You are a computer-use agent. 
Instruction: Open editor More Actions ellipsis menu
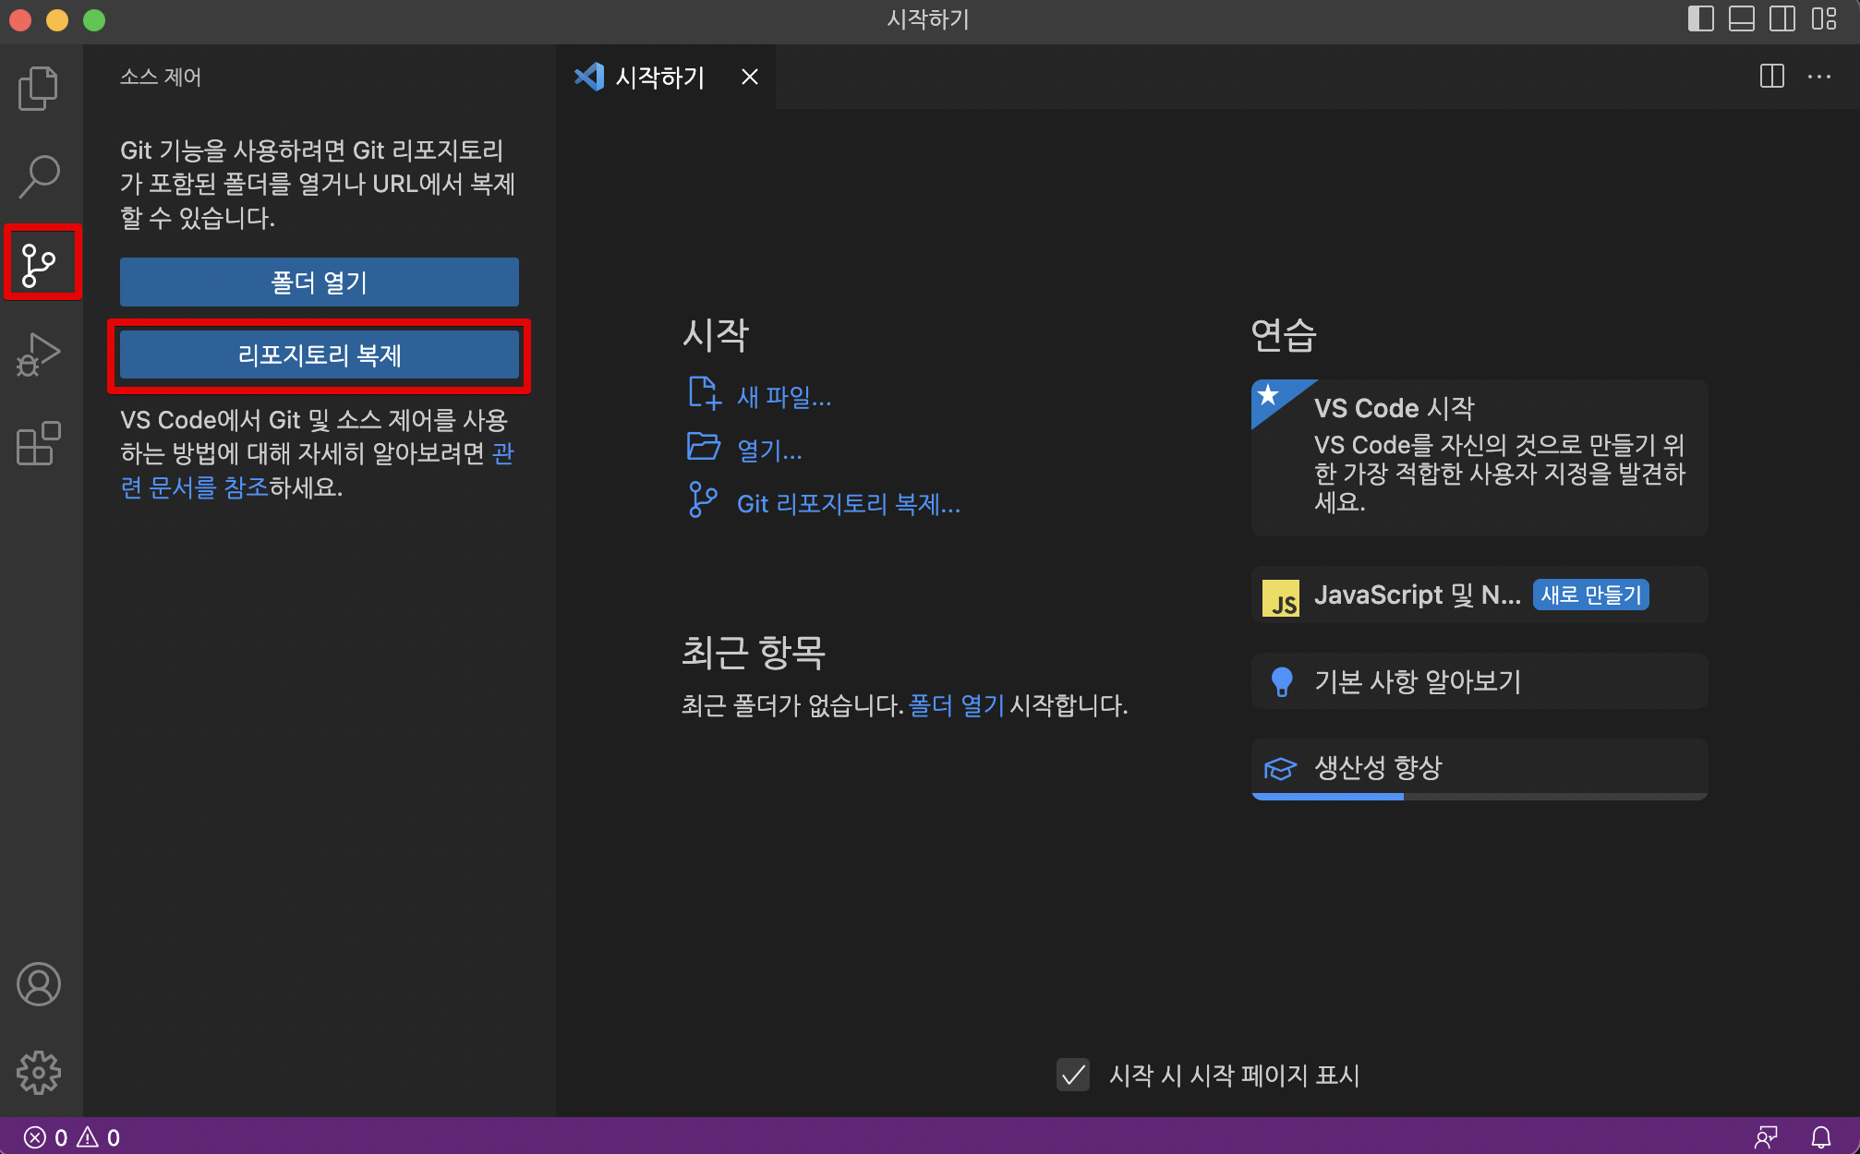pyautogui.click(x=1819, y=77)
